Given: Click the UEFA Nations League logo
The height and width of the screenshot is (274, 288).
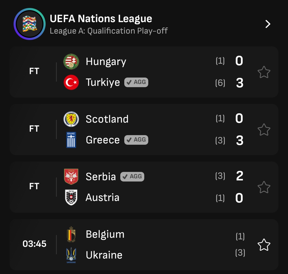Looking at the screenshot, I should tap(30, 24).
